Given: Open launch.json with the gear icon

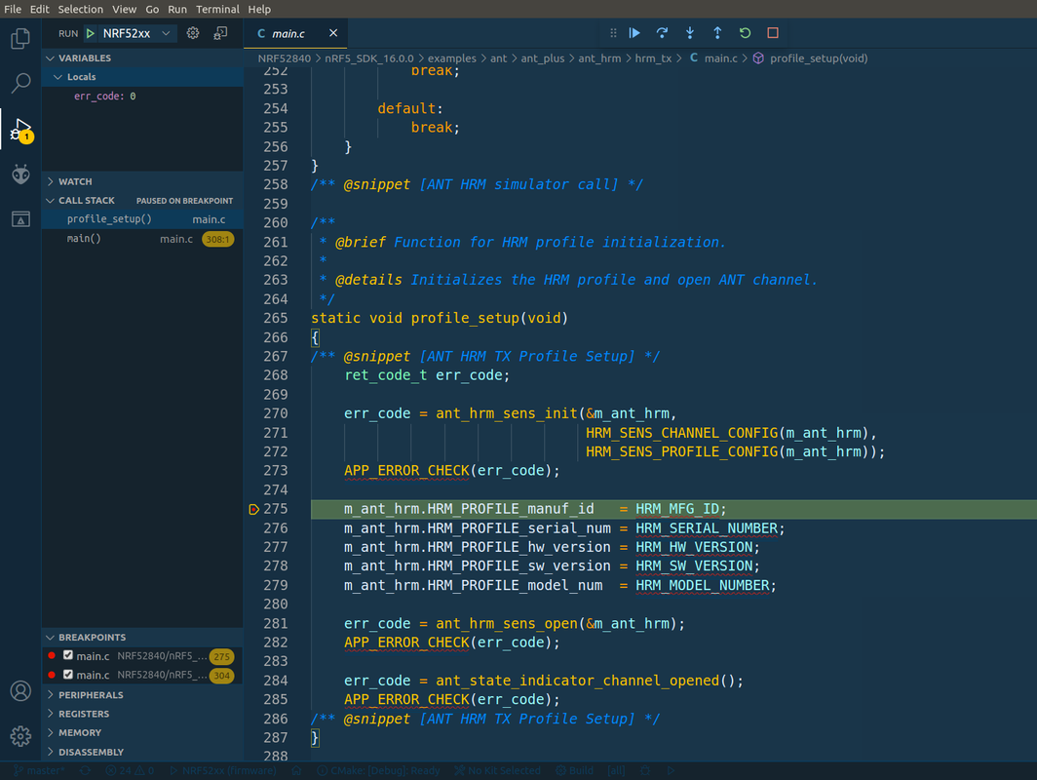Looking at the screenshot, I should [192, 33].
